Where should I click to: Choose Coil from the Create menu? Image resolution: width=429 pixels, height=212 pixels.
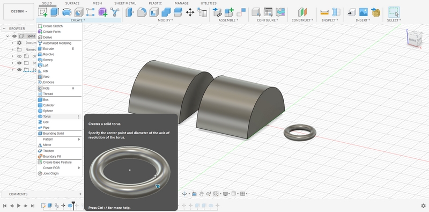click(x=60, y=122)
